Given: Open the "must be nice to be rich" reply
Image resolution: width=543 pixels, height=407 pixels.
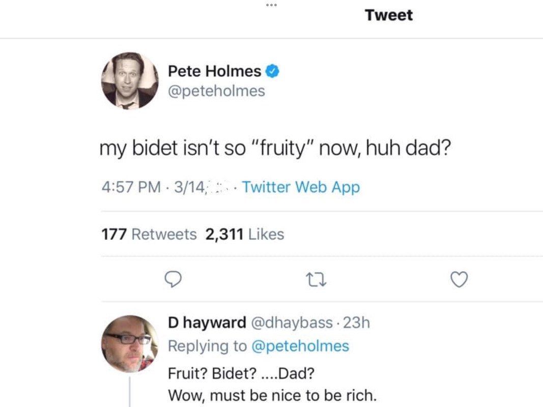Looking at the screenshot, I should 272,394.
